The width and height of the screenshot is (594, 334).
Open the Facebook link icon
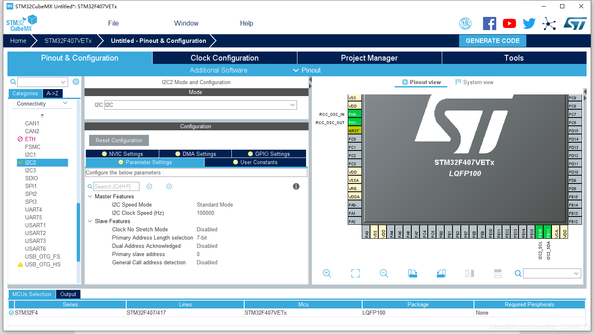click(490, 24)
